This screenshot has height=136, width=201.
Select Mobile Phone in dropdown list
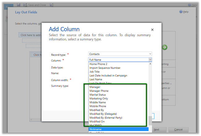[98, 106]
